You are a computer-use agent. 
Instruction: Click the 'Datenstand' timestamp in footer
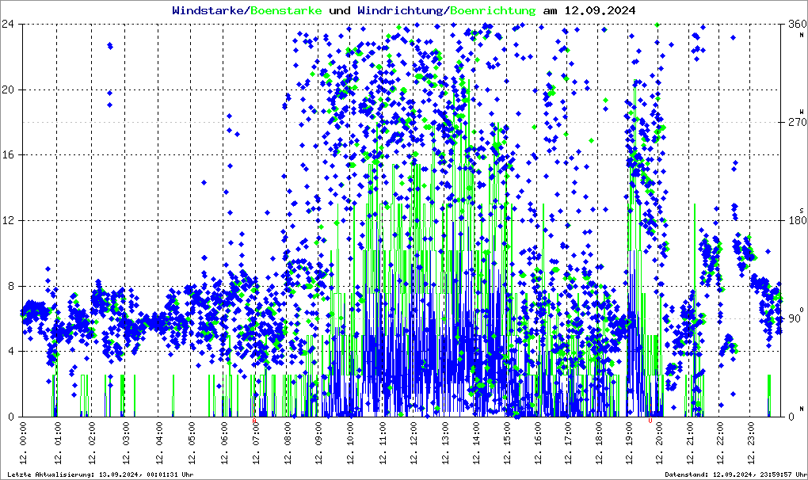729,474
